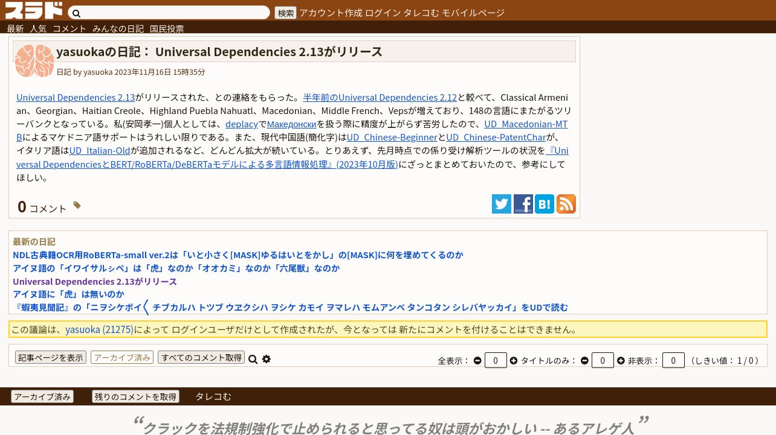
Task: Open アイヌ語に「虎」は無いのか diary entry
Action: coord(68,294)
